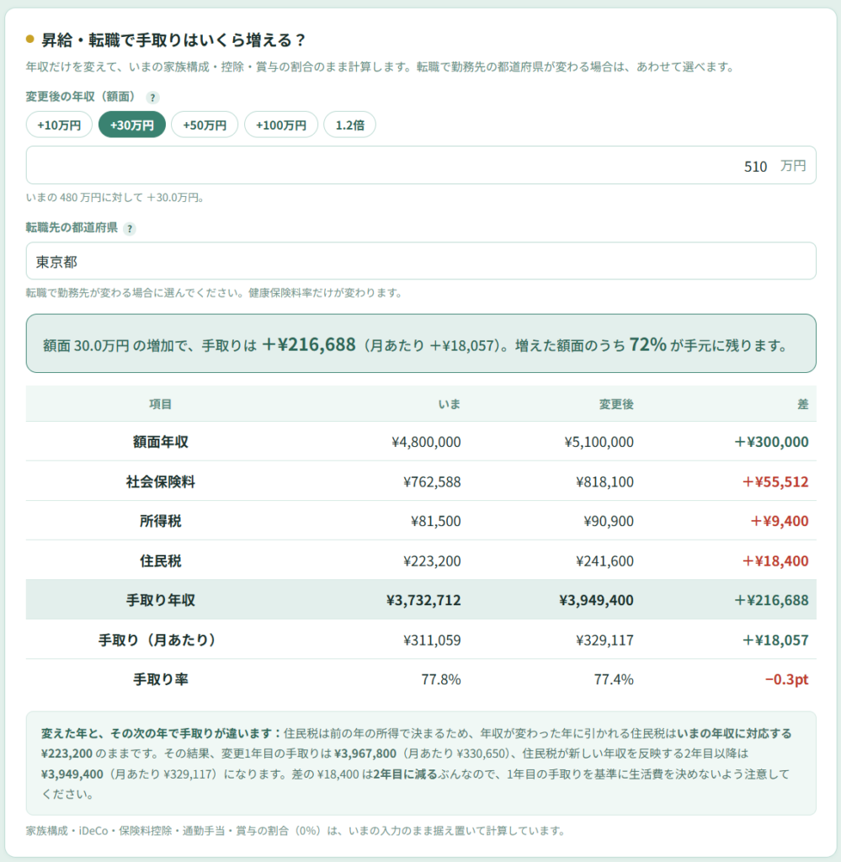Click the 手取り率 row label
The height and width of the screenshot is (862, 841).
tap(161, 679)
